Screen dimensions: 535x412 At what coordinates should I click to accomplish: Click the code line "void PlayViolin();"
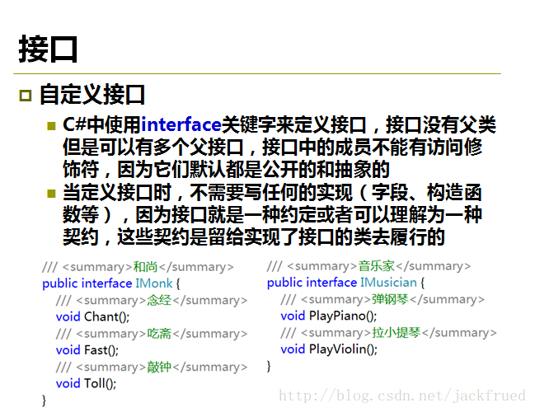(329, 349)
